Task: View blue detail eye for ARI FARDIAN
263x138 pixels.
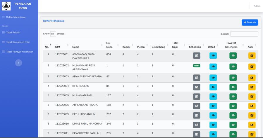Action: tap(213, 106)
